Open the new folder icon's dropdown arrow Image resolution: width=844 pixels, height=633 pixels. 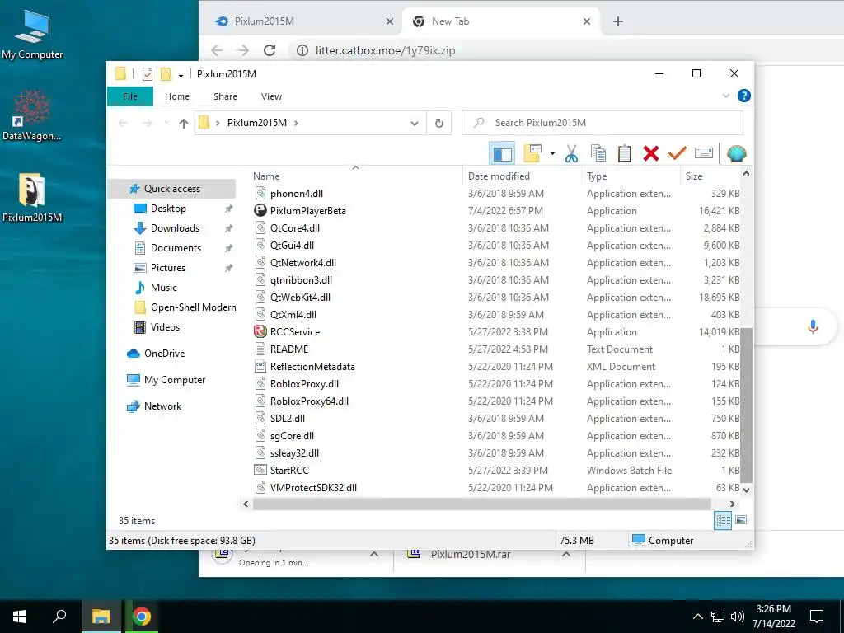coord(552,154)
